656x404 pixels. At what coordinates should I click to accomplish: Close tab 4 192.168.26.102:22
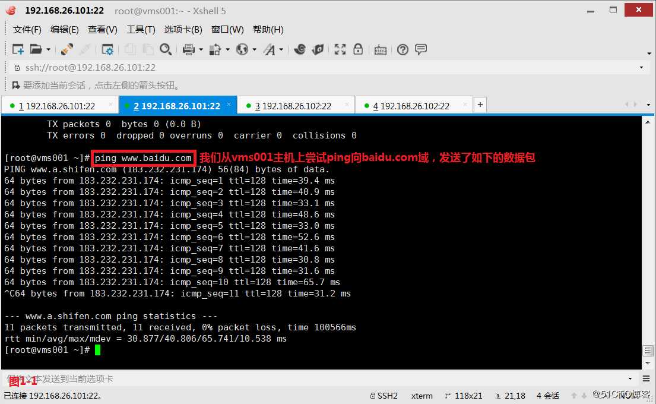coord(465,104)
